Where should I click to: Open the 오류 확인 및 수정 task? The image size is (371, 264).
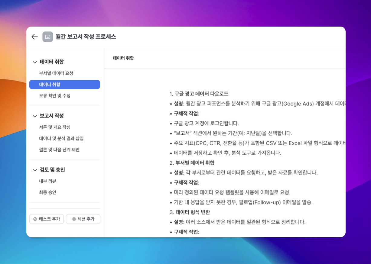click(x=55, y=96)
